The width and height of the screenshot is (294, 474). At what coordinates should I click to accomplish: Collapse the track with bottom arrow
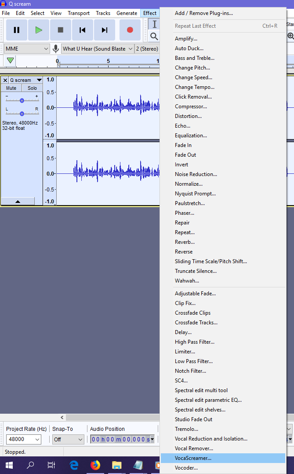click(x=18, y=201)
